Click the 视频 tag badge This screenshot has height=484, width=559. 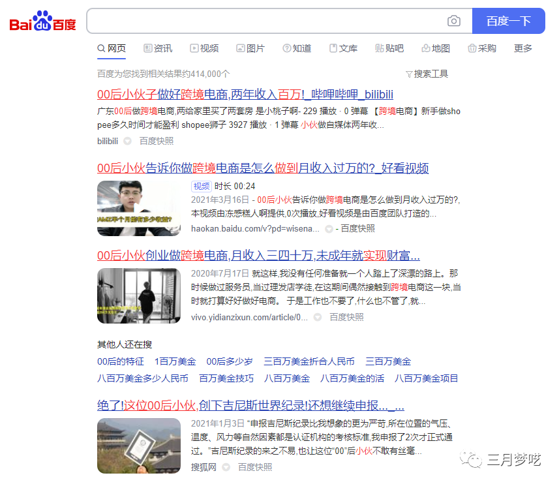[202, 186]
